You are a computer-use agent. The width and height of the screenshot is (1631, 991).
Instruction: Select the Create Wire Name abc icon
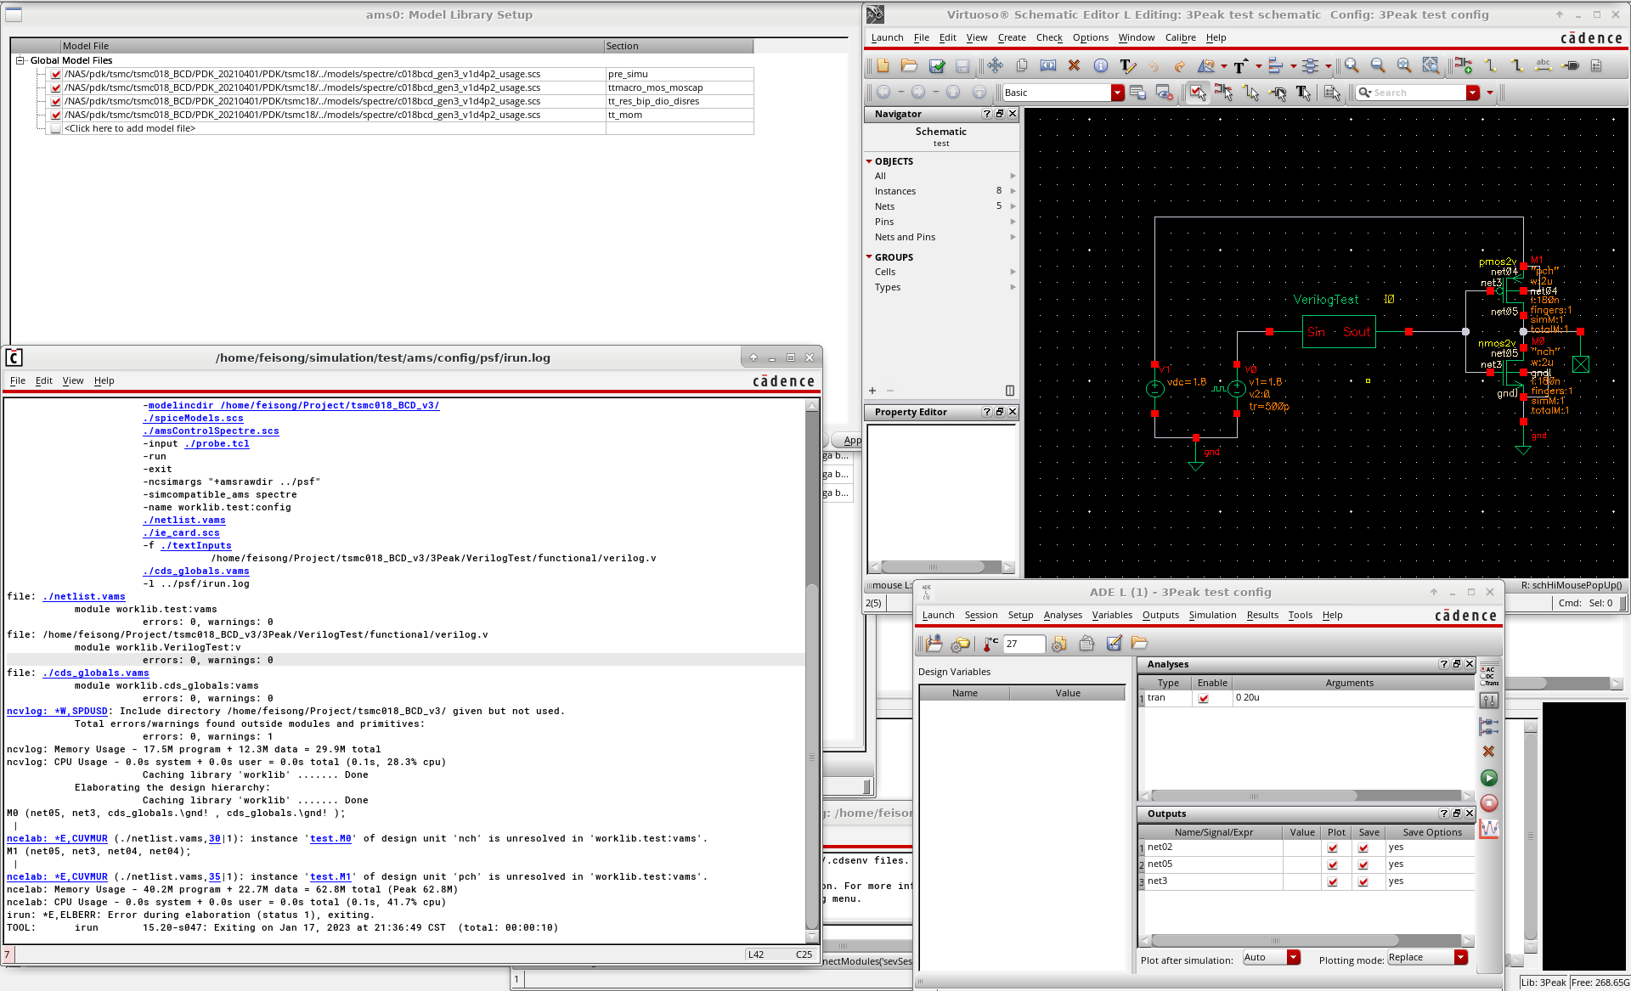pyautogui.click(x=1544, y=65)
